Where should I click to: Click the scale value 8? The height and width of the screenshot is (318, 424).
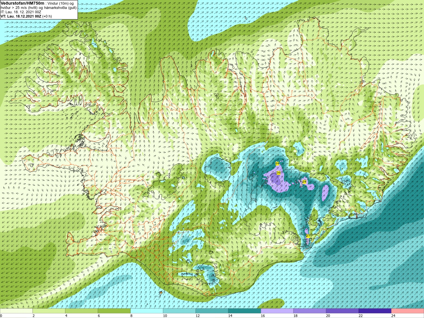[x=132, y=316]
